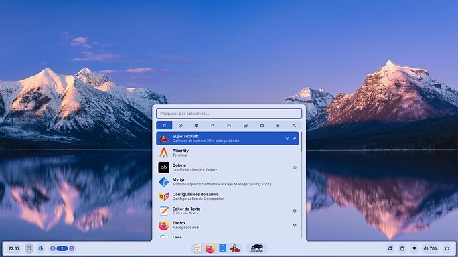This screenshot has width=458, height=257.
Task: Click the pin icon on the SuperTuxKart row
Action: 295,139
